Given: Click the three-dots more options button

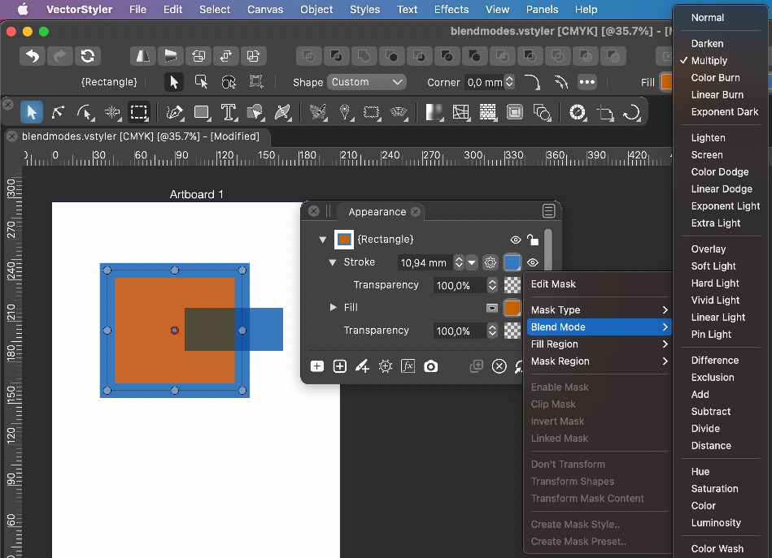Looking at the screenshot, I should pyautogui.click(x=587, y=82).
